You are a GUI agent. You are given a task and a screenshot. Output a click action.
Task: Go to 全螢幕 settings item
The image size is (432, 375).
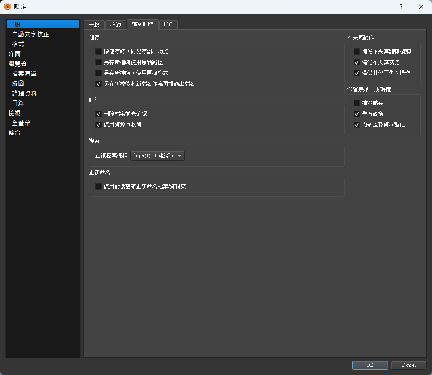click(21, 123)
